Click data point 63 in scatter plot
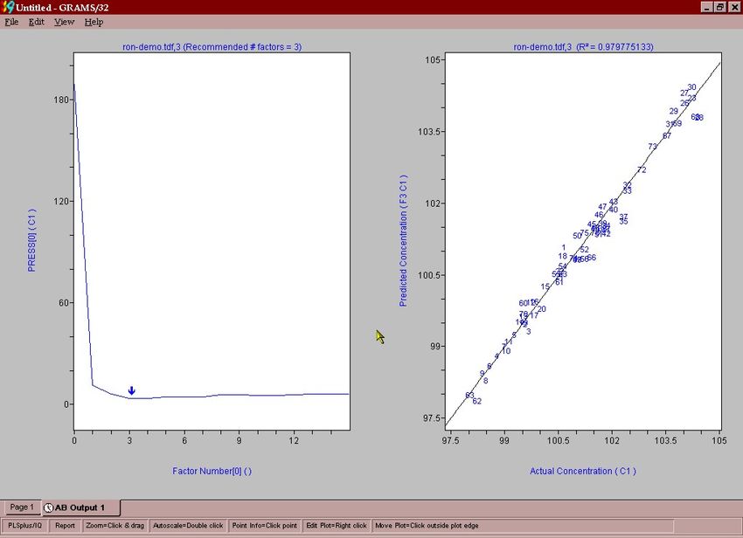 [x=469, y=396]
